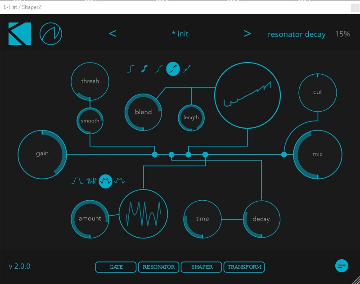The width and height of the screenshot is (360, 284).
Task: Toggle the RESONATOR module on or off
Action: 159,267
